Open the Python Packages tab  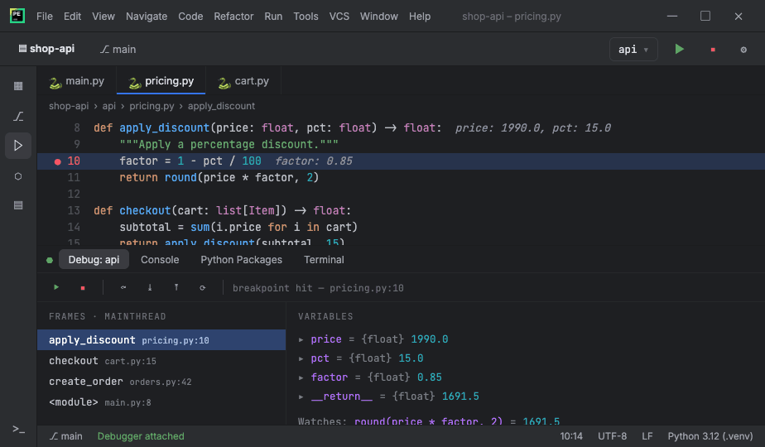242,260
